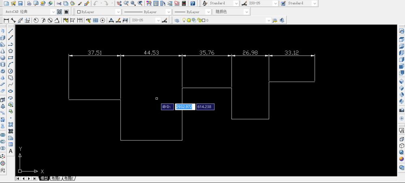The height and width of the screenshot is (183, 405).
Task: Go to last layout tab arrow
Action: [x=34, y=179]
